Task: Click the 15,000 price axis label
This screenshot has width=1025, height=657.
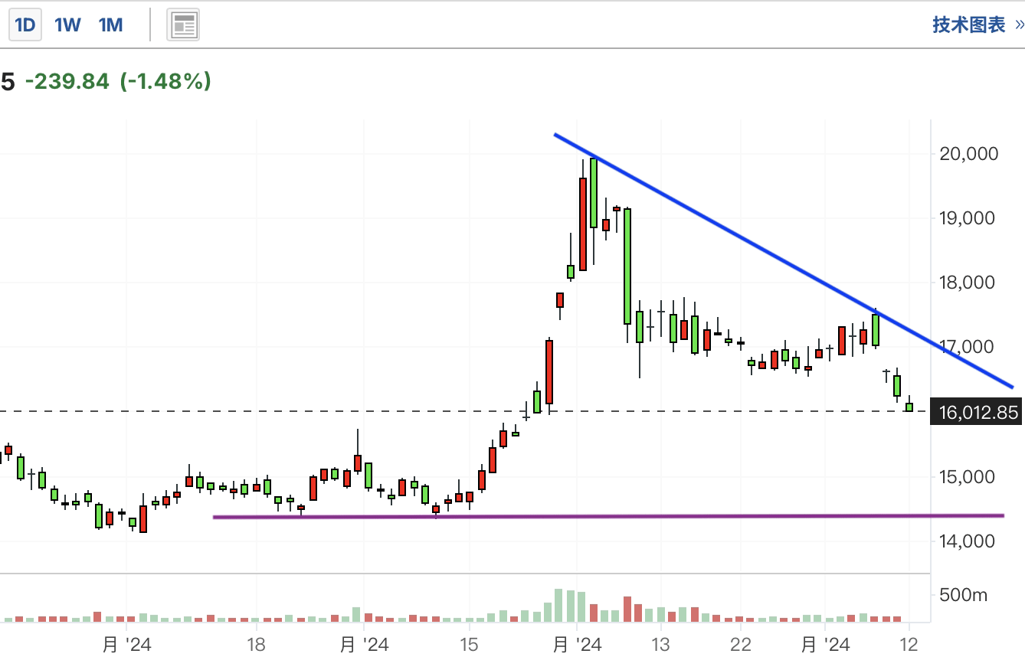Action: point(968,477)
